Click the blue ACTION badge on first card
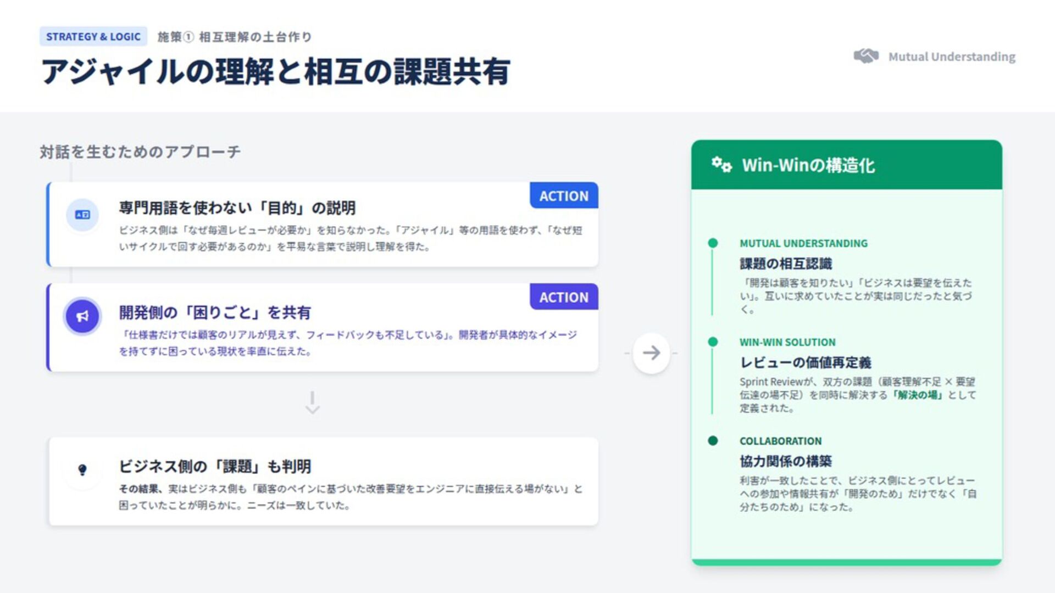This screenshot has height=593, width=1055. (564, 196)
